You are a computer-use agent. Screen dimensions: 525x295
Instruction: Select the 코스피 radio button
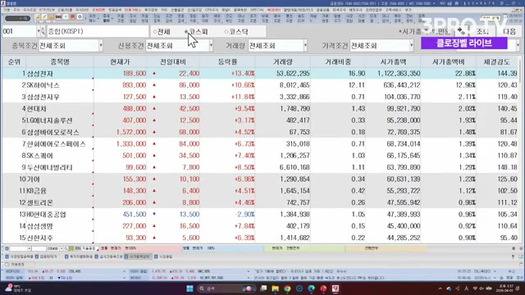point(186,32)
